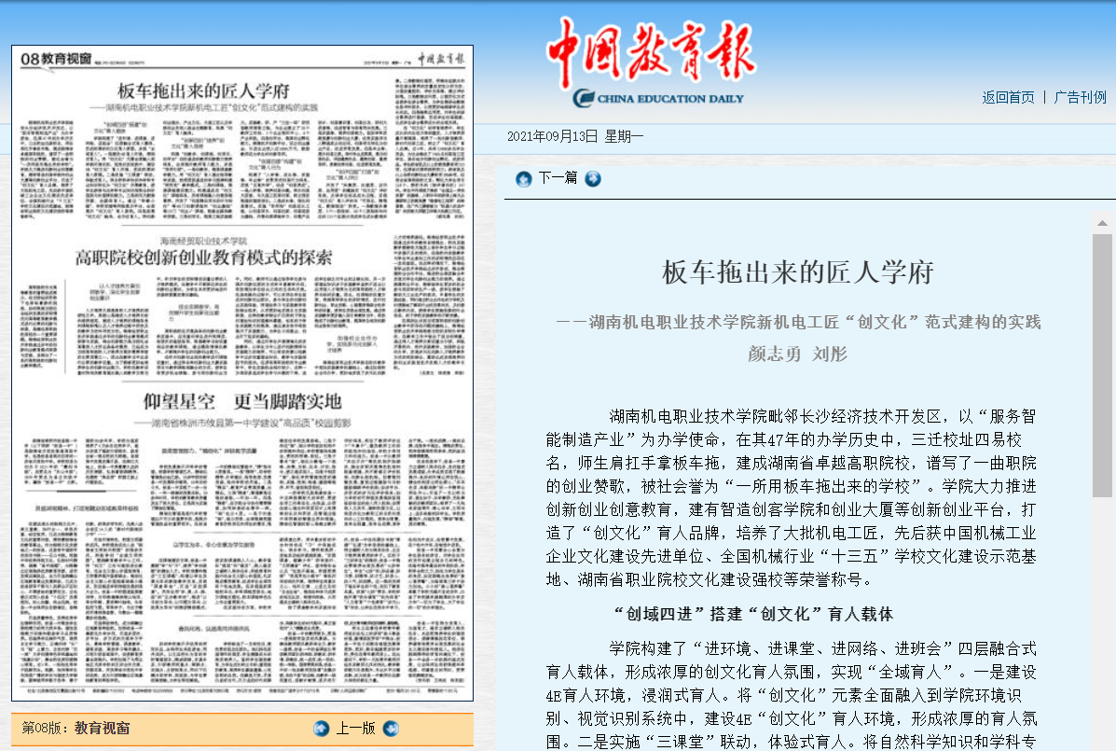
Task: Go to the previous page via 上一版
Action: click(356, 729)
